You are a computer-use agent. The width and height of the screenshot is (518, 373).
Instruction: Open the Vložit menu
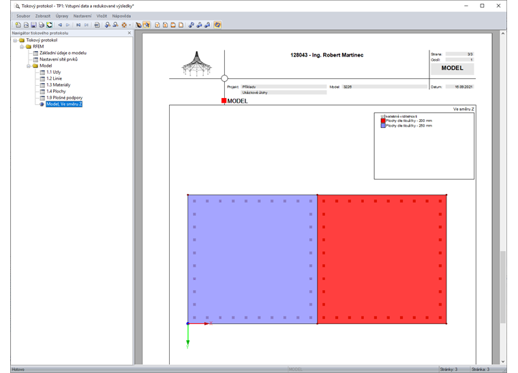pyautogui.click(x=102, y=16)
